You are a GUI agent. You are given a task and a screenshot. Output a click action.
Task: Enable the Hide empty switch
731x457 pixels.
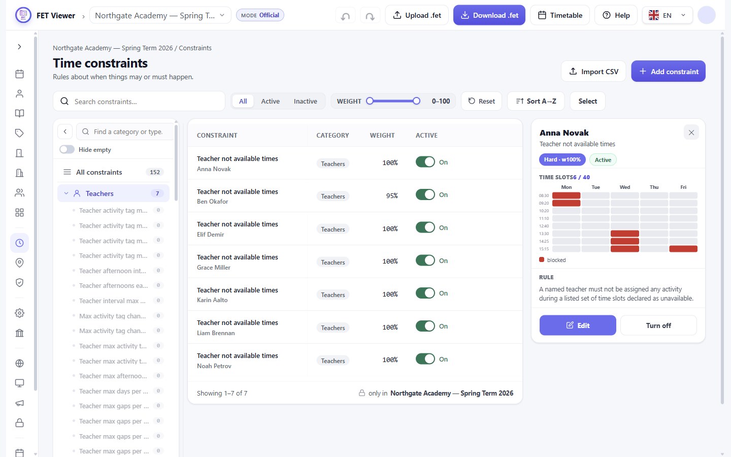(67, 149)
